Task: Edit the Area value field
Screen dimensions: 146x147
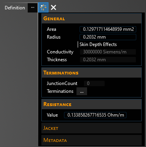Action: click(x=108, y=29)
